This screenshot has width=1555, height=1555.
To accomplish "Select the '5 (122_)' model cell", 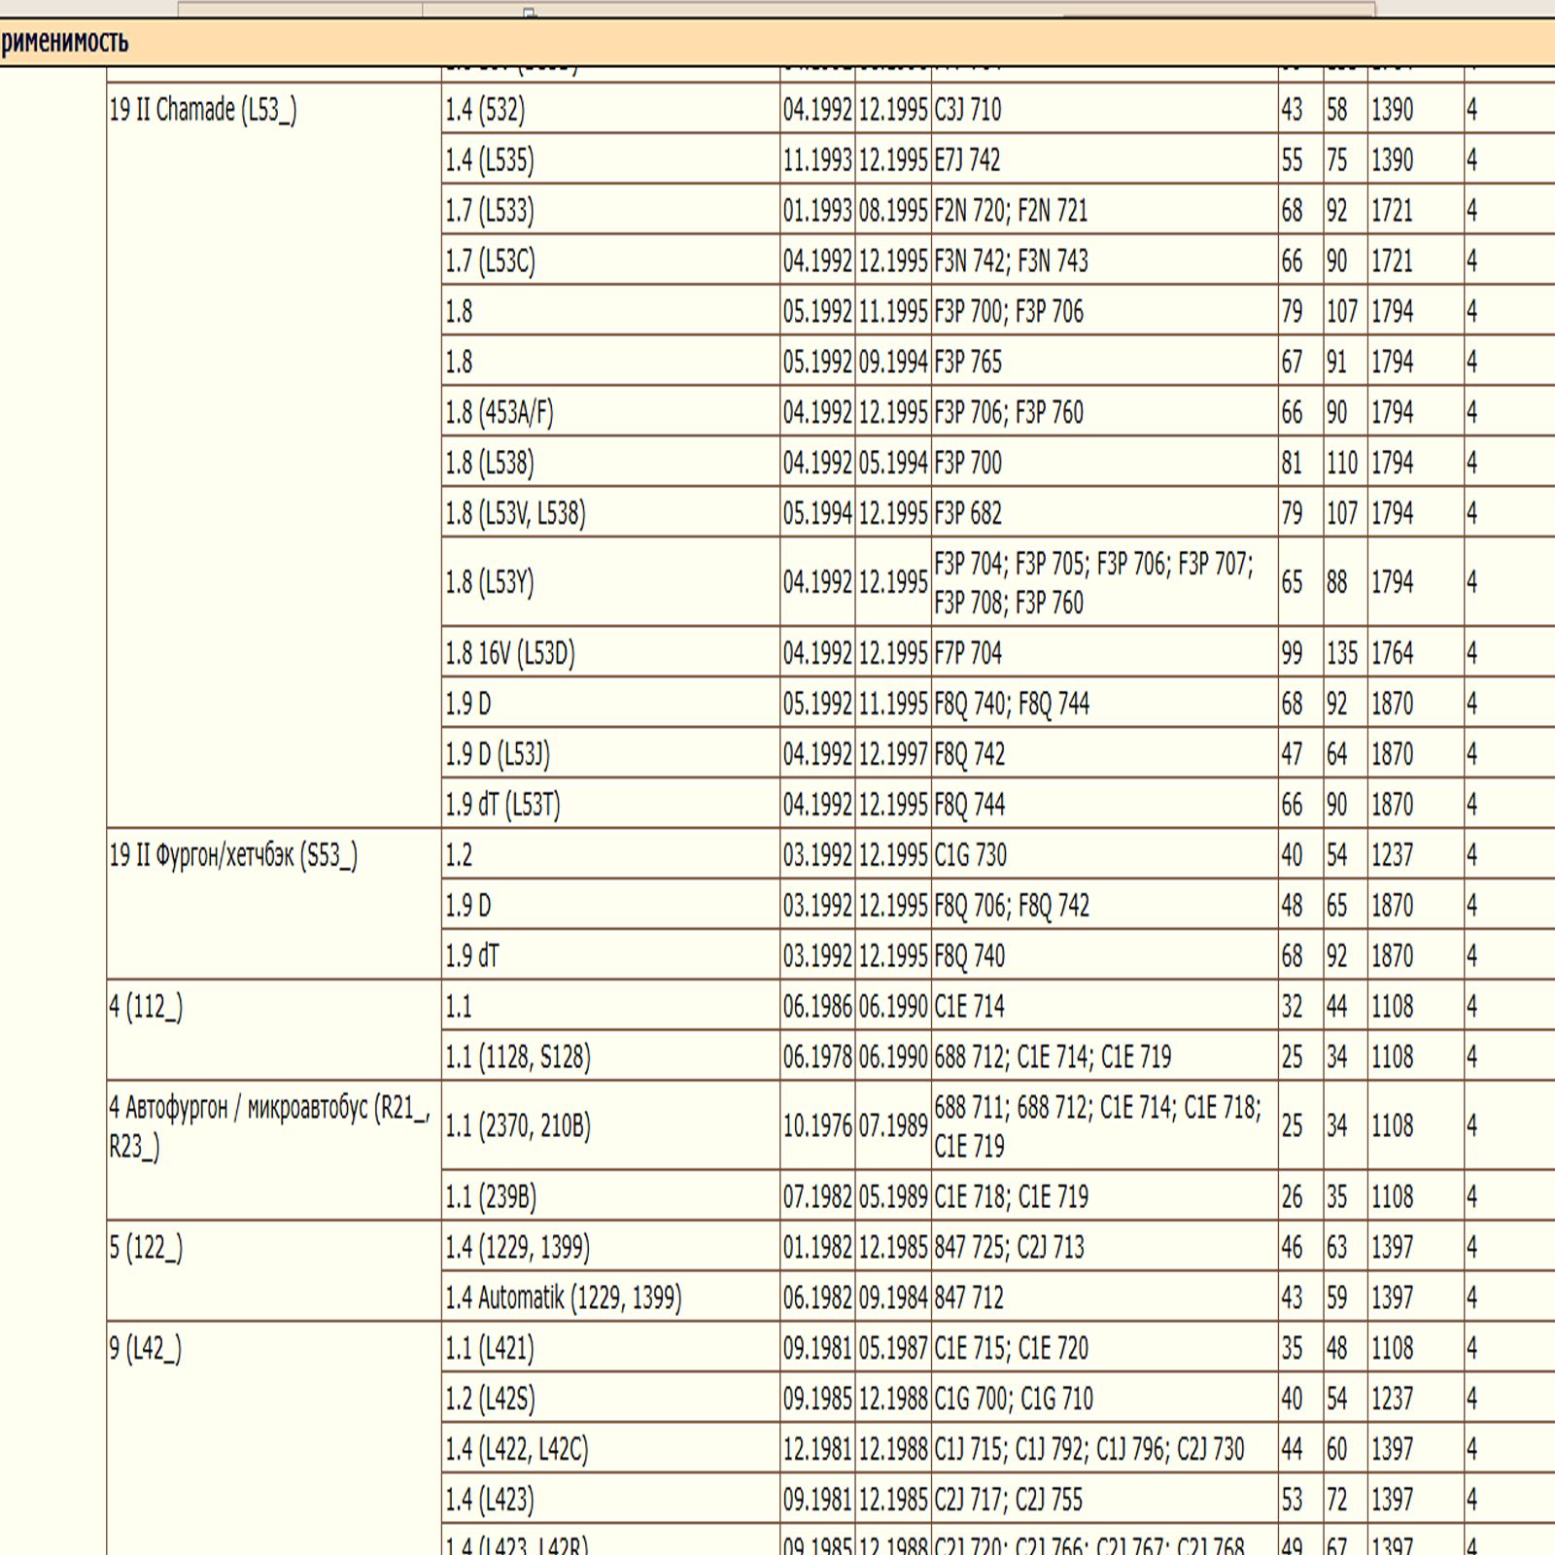I will click(x=146, y=1248).
